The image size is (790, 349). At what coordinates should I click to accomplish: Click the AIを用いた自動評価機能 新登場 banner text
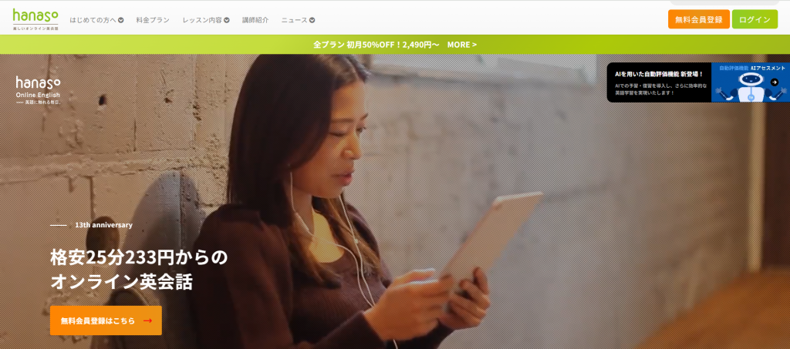659,74
